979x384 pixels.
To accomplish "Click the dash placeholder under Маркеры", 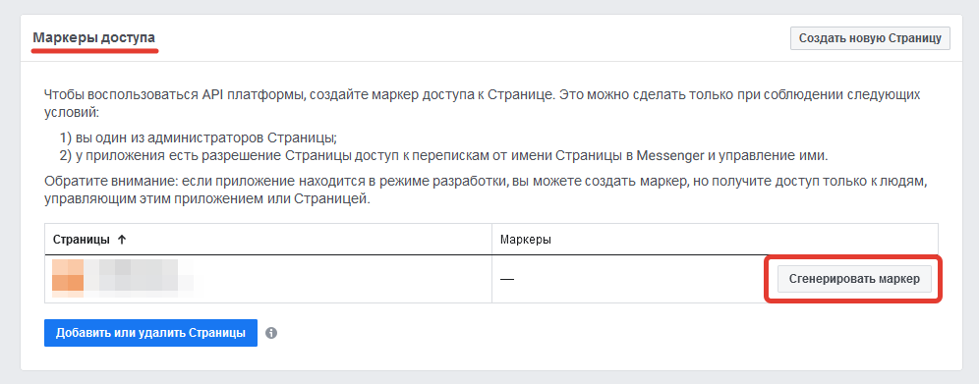I will point(507,279).
